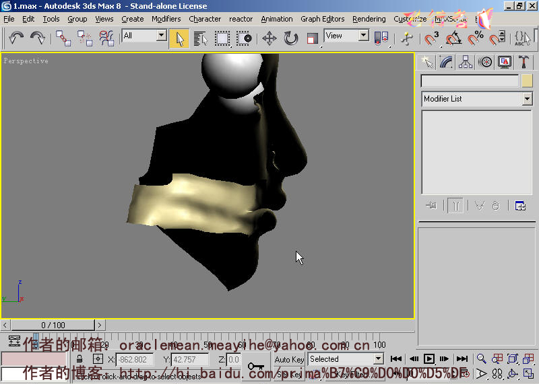This screenshot has width=539, height=384.
Task: Click time slider right arrow
Action: pyautogui.click(x=100, y=325)
